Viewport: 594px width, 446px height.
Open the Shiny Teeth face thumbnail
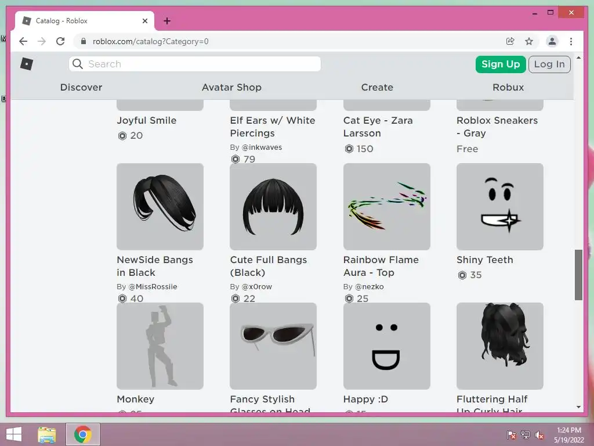[x=500, y=207]
